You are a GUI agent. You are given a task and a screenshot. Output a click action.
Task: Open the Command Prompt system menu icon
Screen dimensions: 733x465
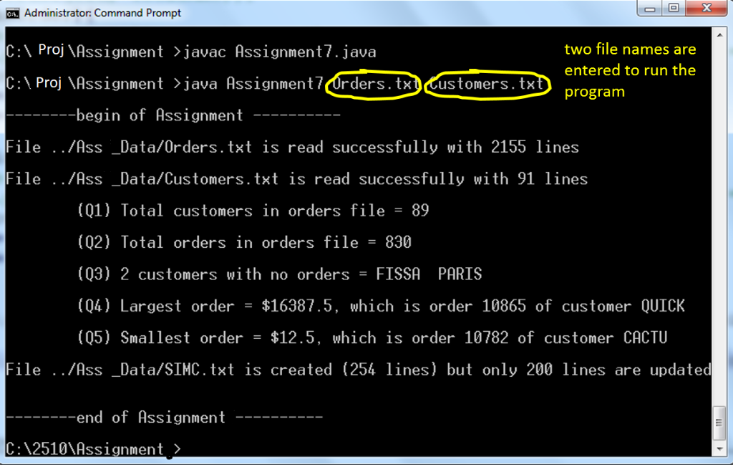tap(12, 13)
